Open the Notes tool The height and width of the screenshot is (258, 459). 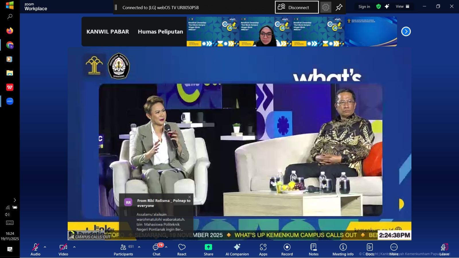pyautogui.click(x=314, y=249)
